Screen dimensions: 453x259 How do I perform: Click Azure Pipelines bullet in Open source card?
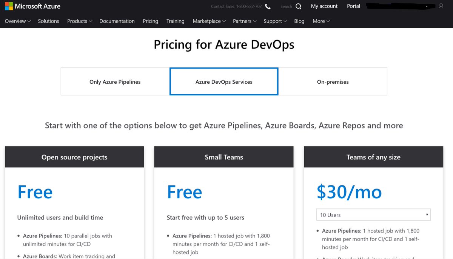[x=68, y=240]
